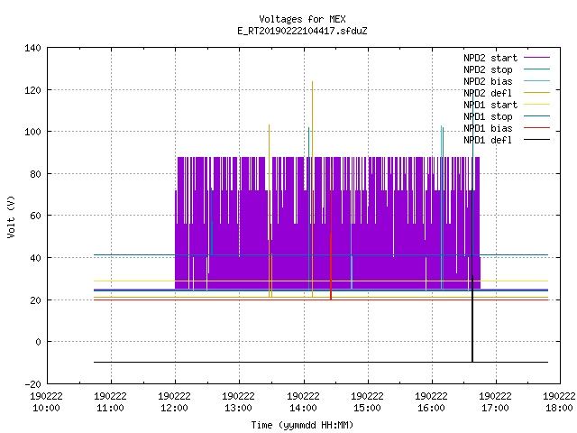
Task: Click the flat black NPD1 defl line at -10 V
Action: tap(321, 362)
